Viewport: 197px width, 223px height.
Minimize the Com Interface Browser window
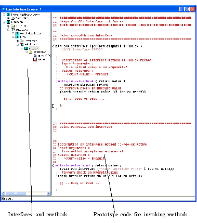181,9
